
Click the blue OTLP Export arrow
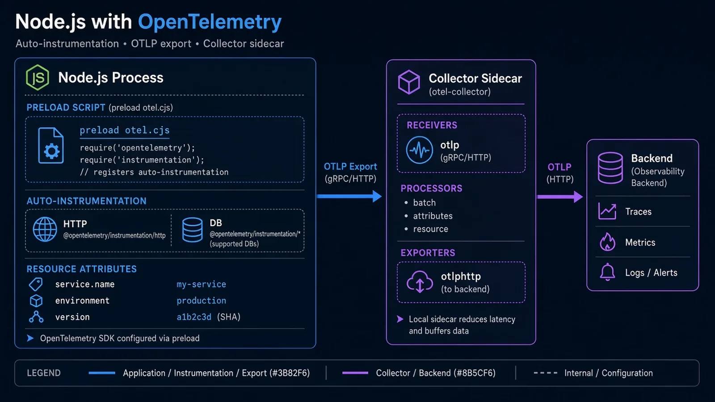[x=349, y=196]
